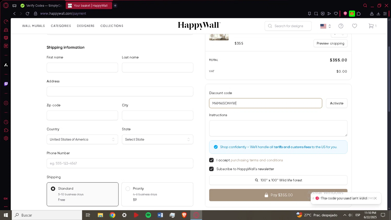Screen dimensions: 391x220
Task: Click the Discount code input field
Action: click(265, 103)
